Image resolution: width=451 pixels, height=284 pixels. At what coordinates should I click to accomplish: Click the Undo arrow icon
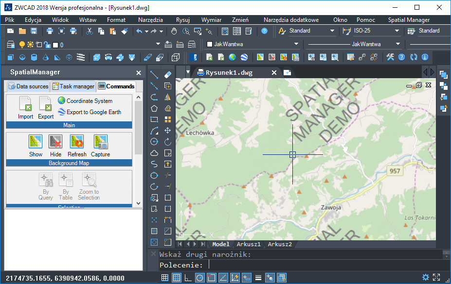(139, 31)
